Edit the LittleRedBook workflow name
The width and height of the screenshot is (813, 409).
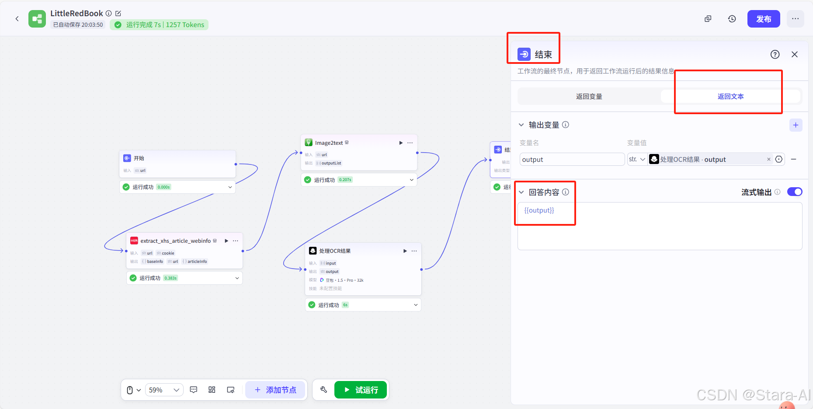pyautogui.click(x=118, y=14)
